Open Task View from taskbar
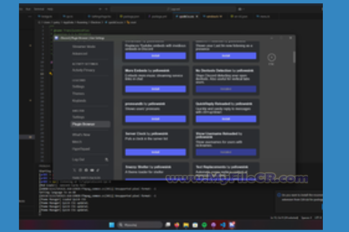Viewport: 349px width, 232px height. [168, 225]
